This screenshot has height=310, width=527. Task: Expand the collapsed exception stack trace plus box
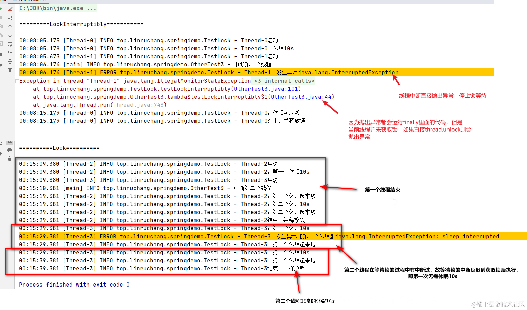tap(17, 81)
